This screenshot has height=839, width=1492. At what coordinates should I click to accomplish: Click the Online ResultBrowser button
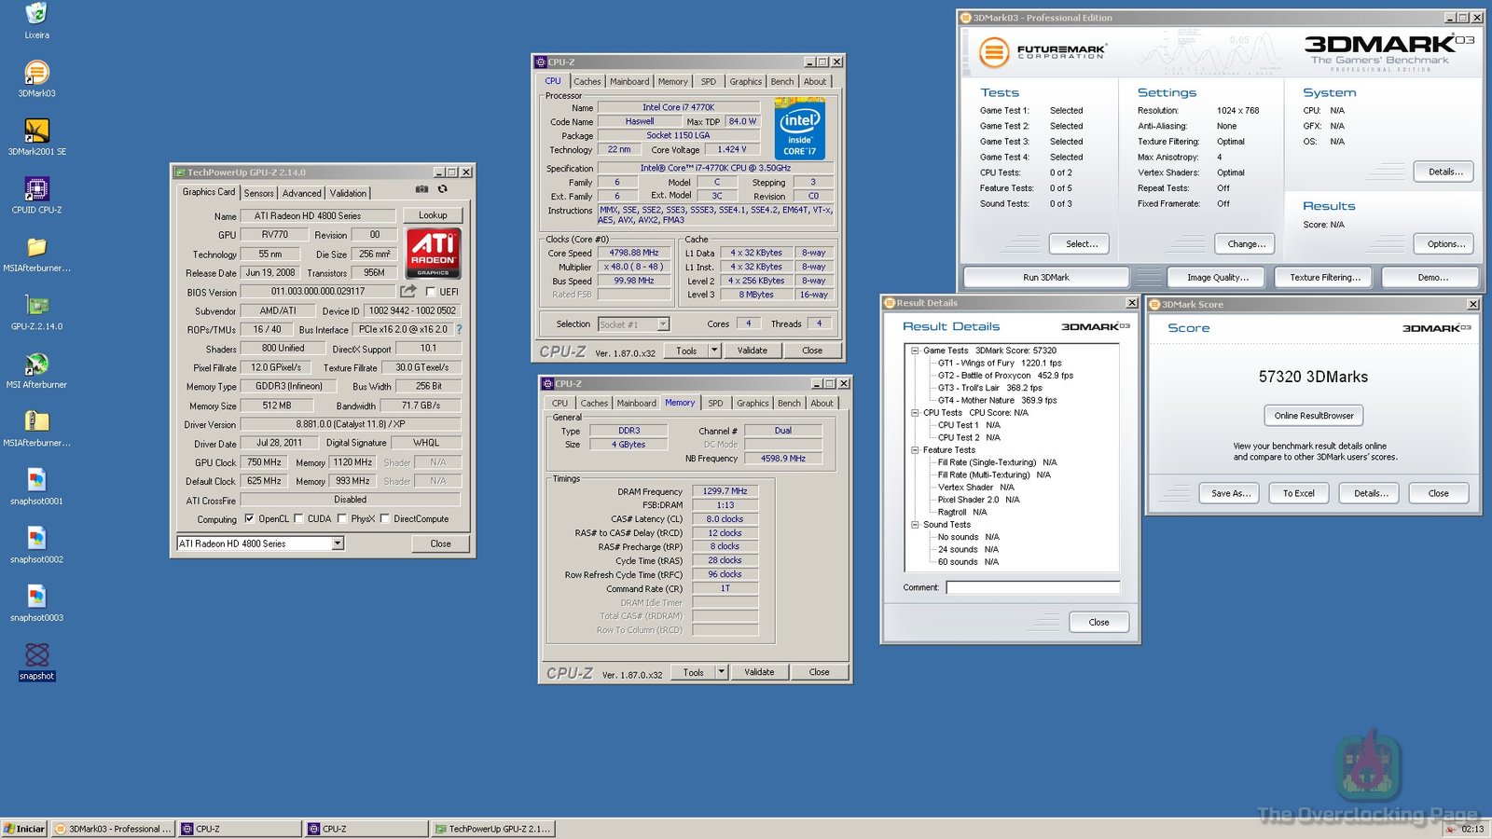(x=1313, y=416)
